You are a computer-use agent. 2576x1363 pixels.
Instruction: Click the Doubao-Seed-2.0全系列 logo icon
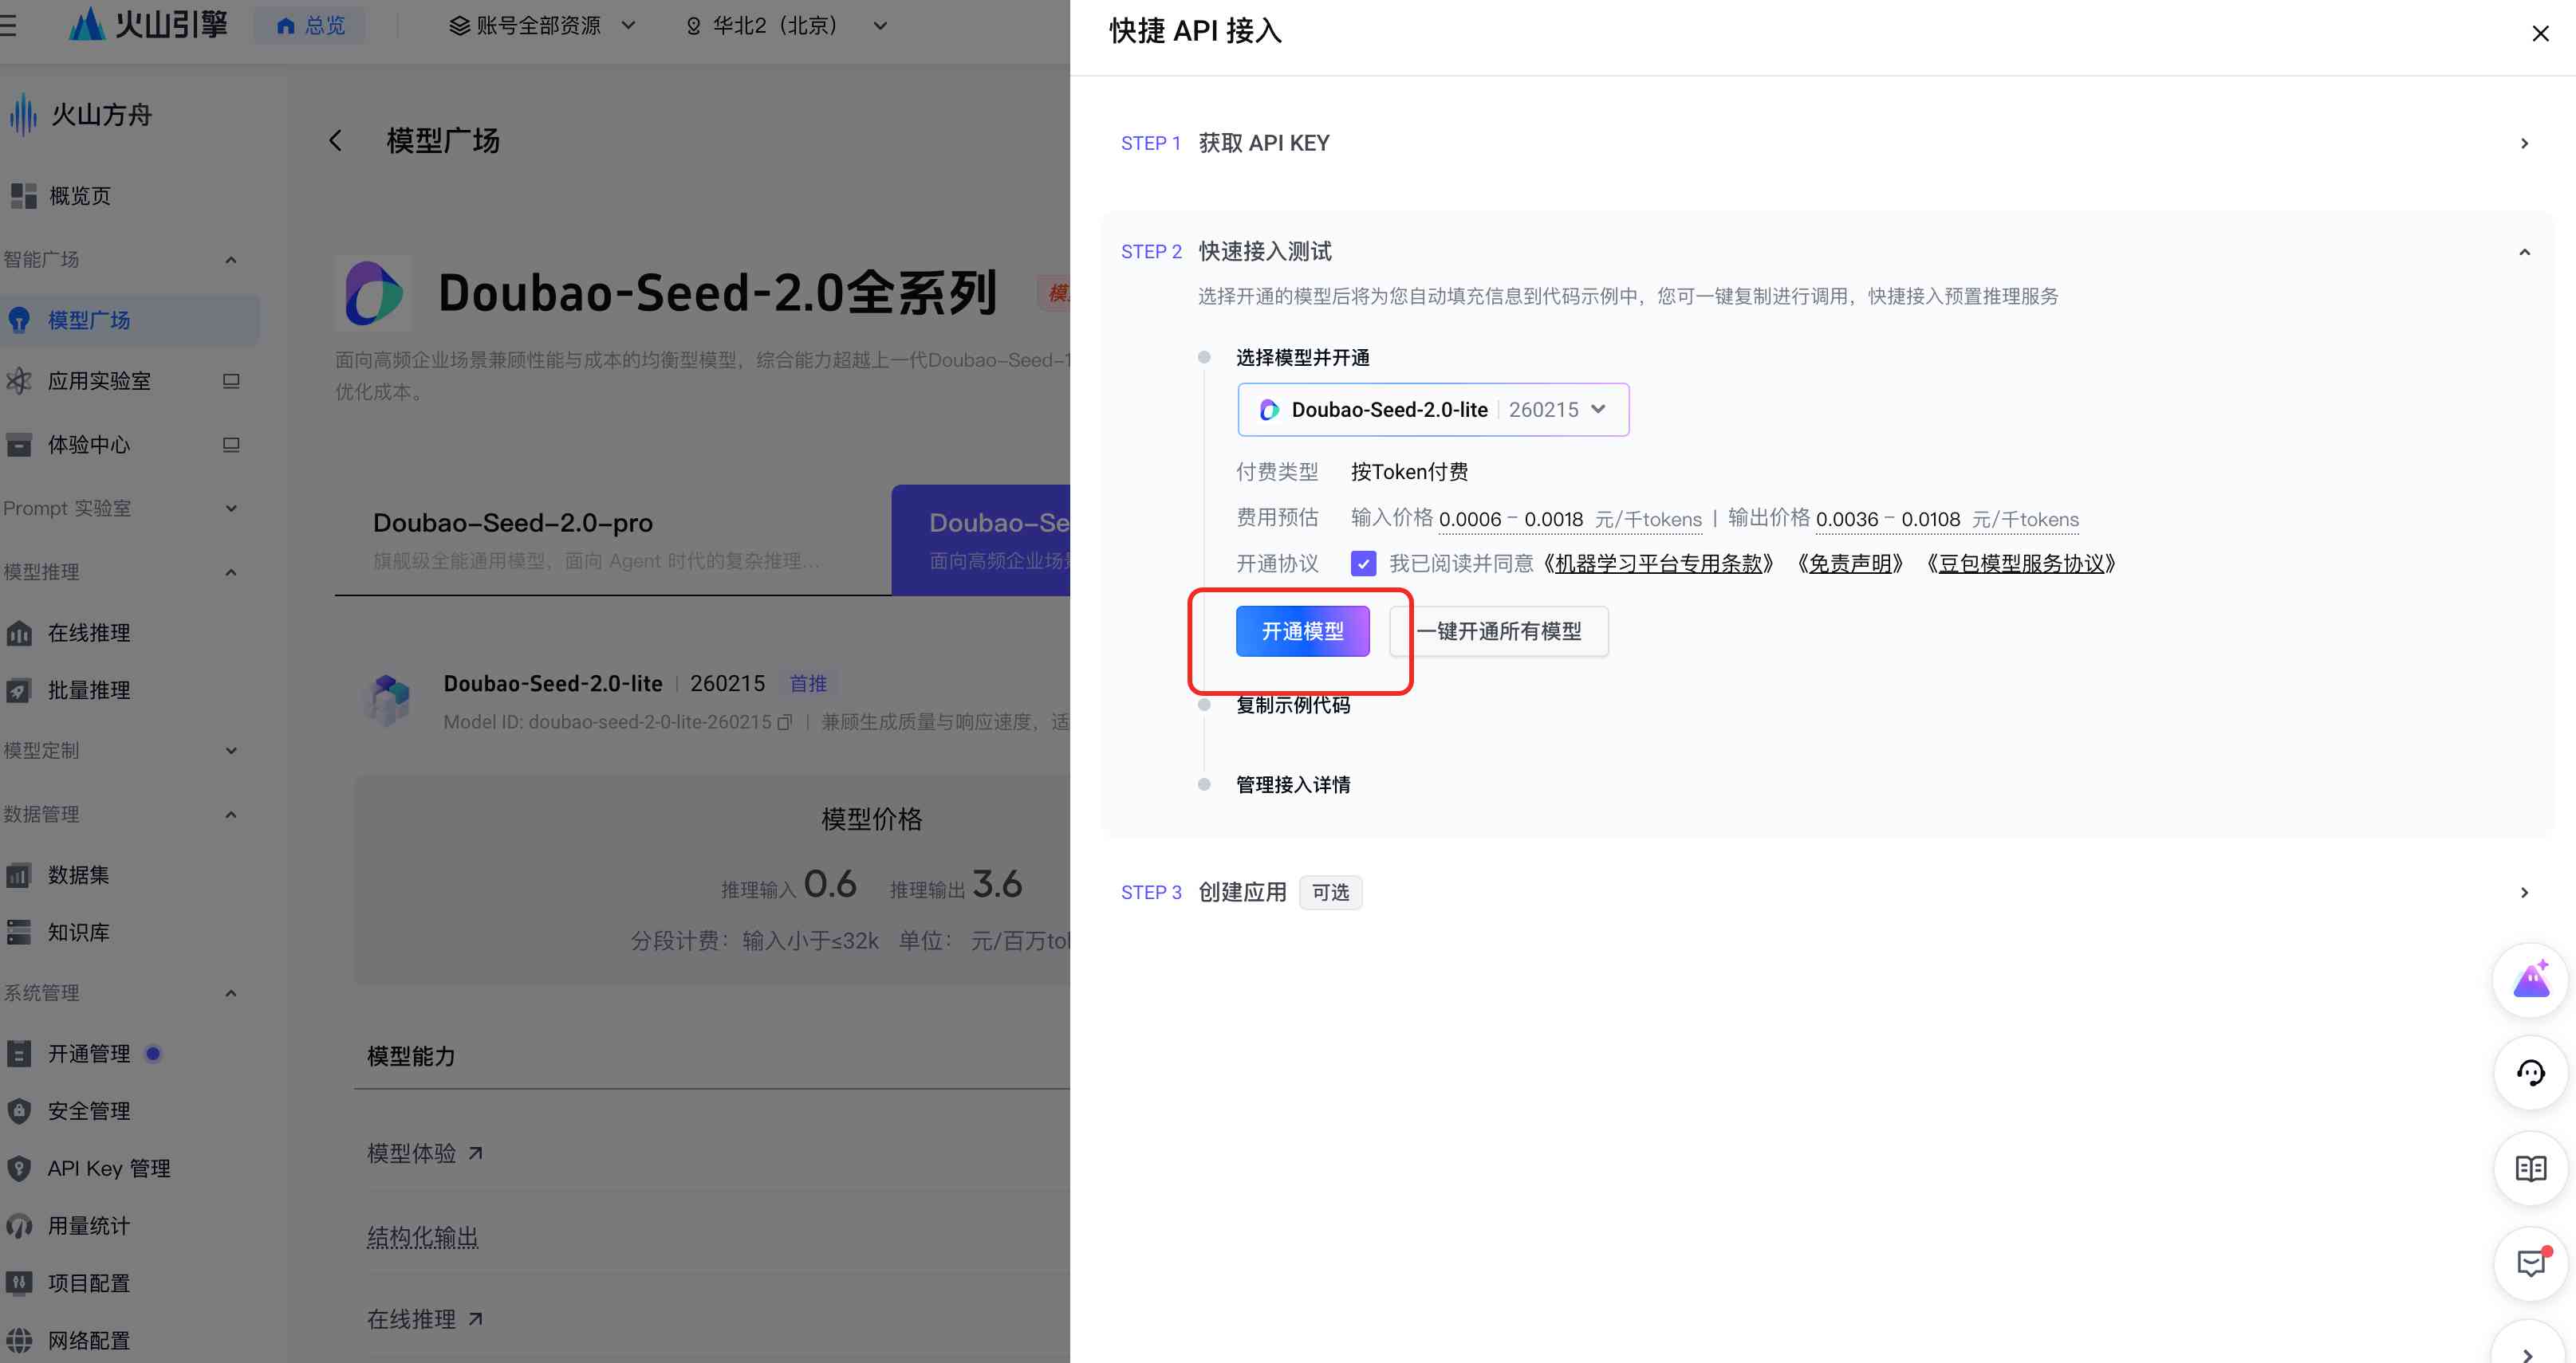373,294
